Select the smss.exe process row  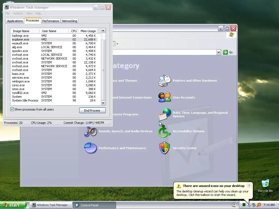[x=54, y=89]
